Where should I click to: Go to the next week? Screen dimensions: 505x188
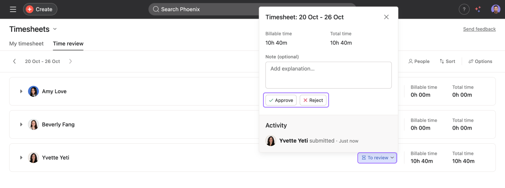70,61
